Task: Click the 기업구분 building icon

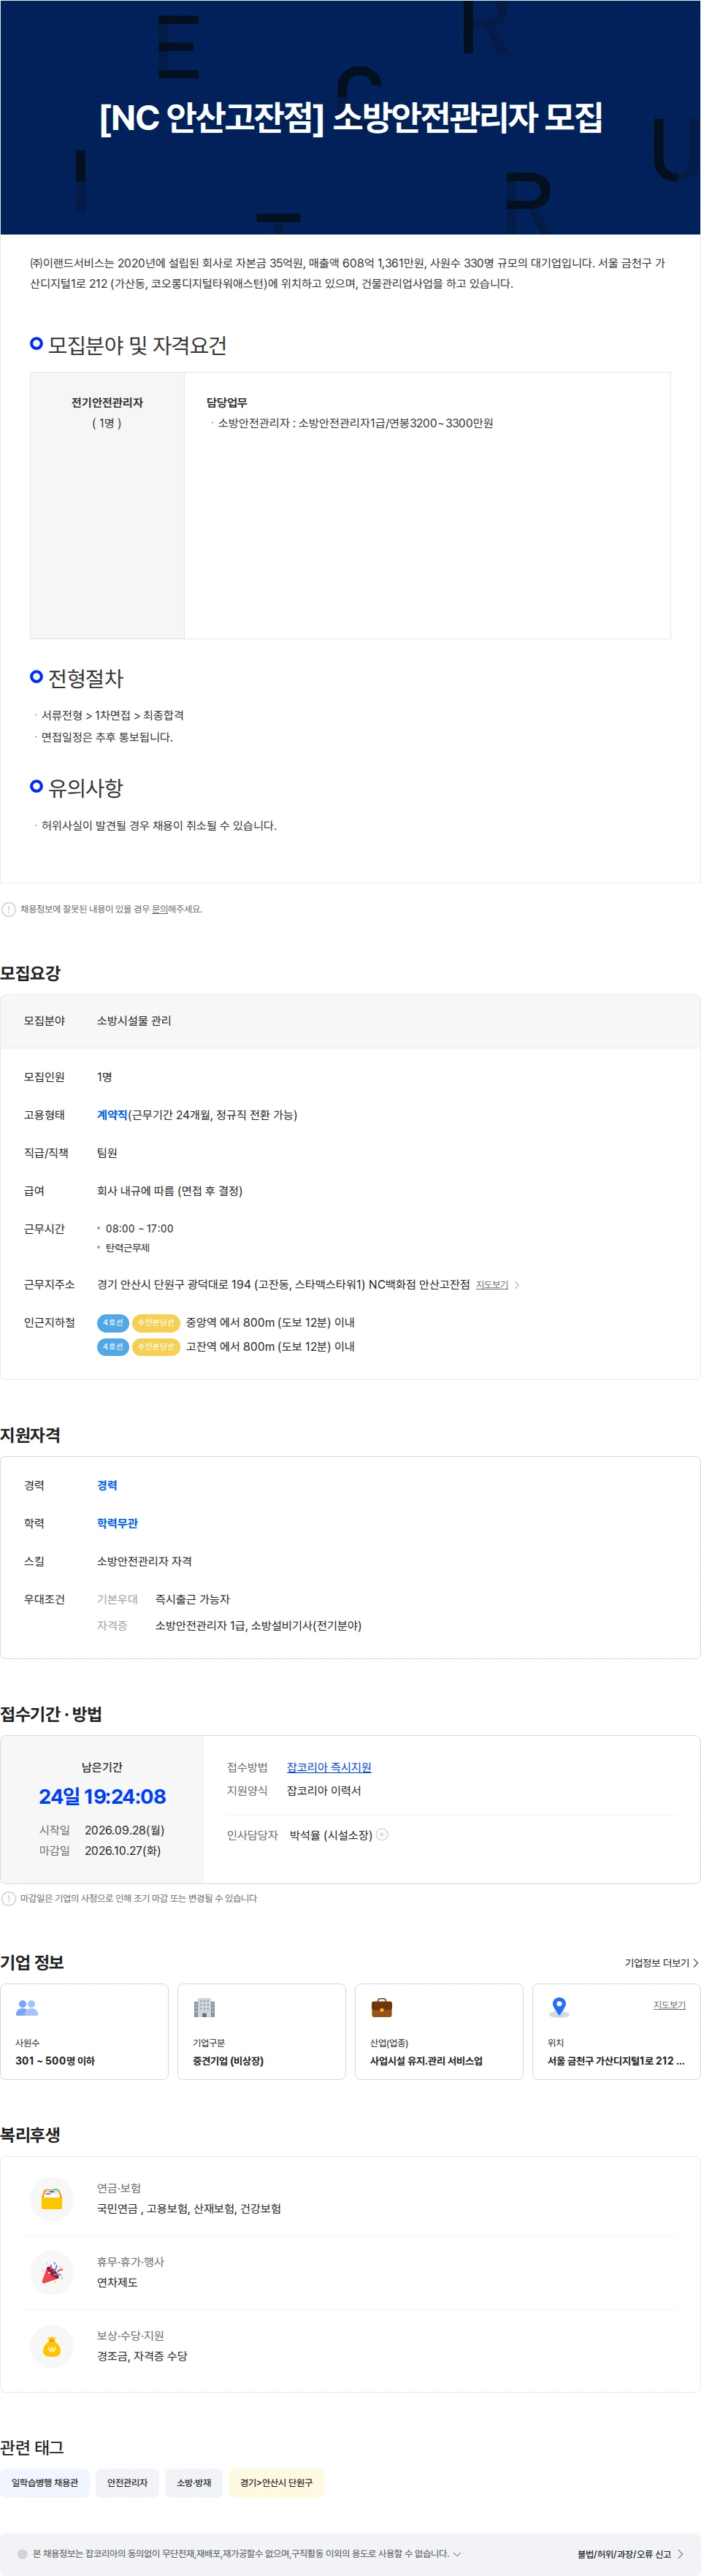Action: click(204, 2007)
